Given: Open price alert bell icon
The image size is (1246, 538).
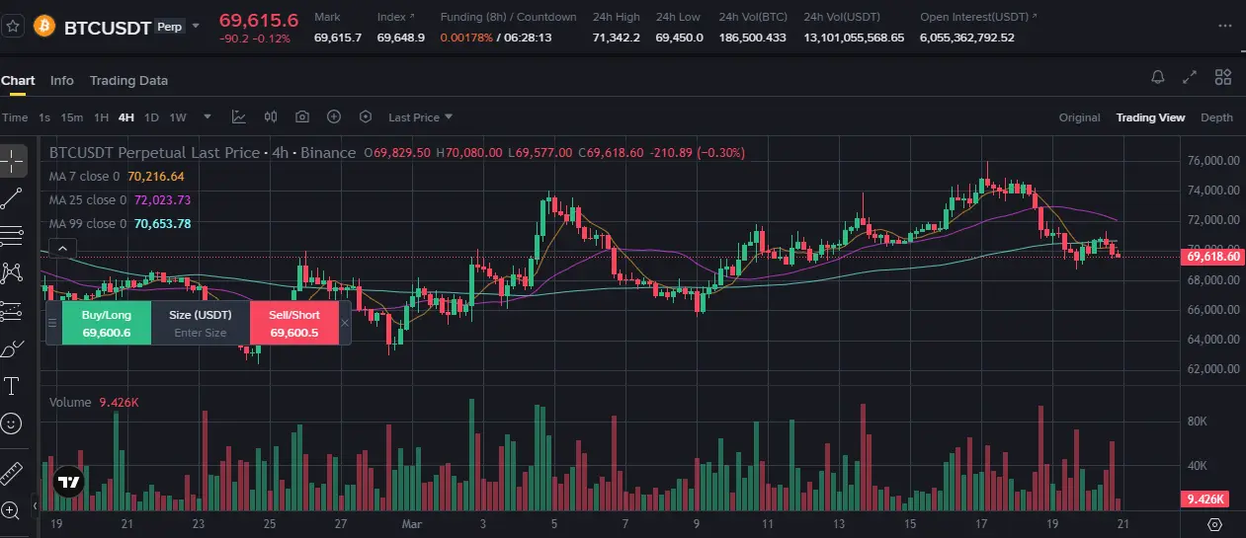Looking at the screenshot, I should pyautogui.click(x=1158, y=77).
